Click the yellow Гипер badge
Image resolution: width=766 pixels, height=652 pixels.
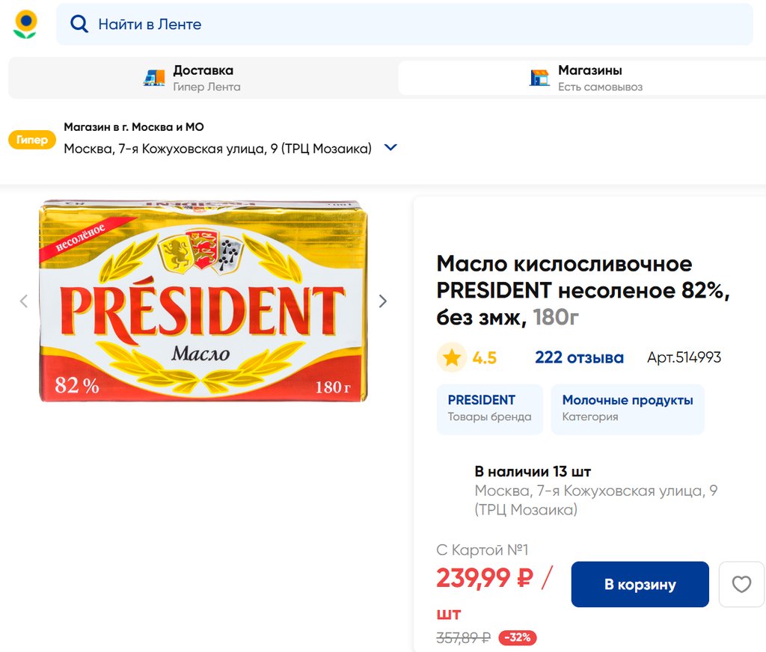pyautogui.click(x=32, y=140)
